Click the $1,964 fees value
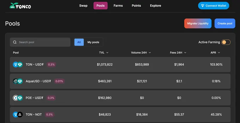The width and height of the screenshot is (240, 123). 179,64
